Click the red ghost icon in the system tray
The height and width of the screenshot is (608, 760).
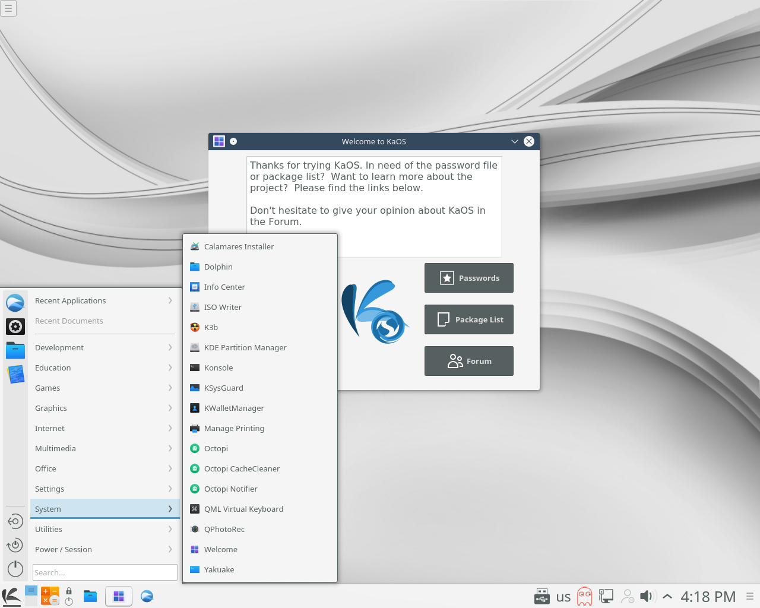click(x=585, y=596)
